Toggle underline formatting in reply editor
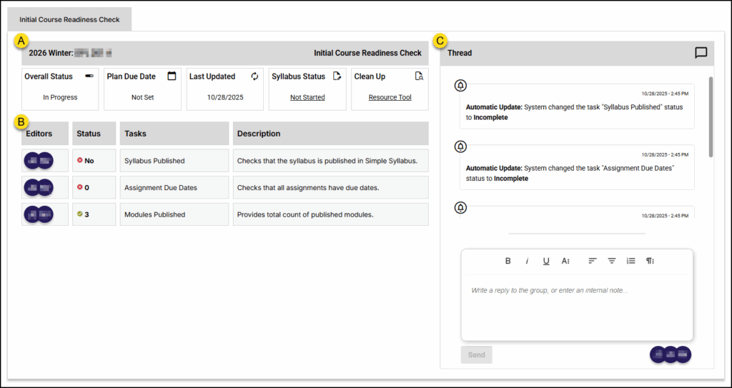The height and width of the screenshot is (388, 732). click(546, 262)
